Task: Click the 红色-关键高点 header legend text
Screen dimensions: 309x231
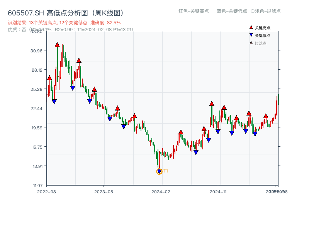Action: click(x=194, y=11)
